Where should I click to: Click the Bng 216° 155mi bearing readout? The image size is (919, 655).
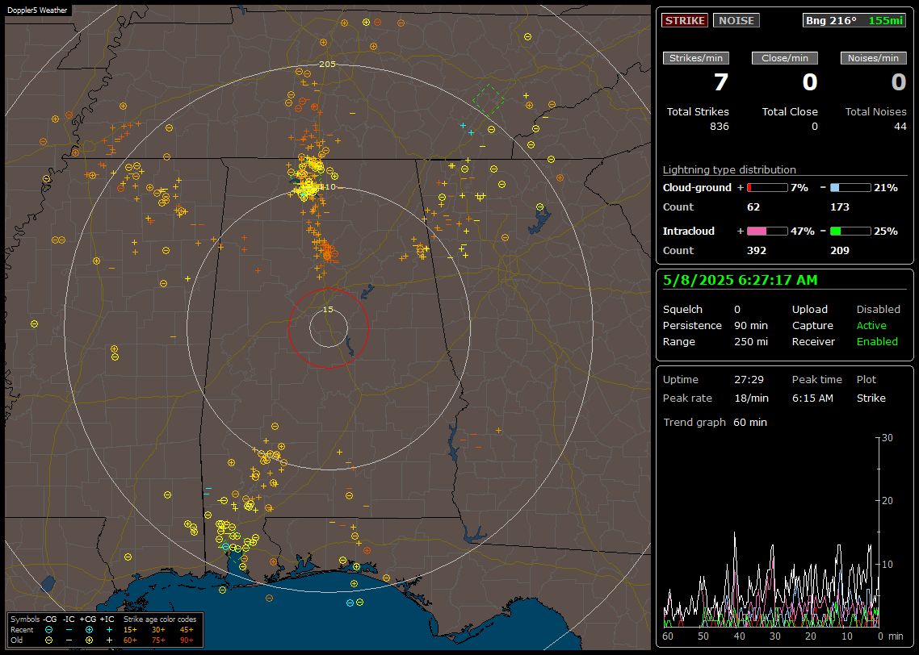tap(854, 20)
